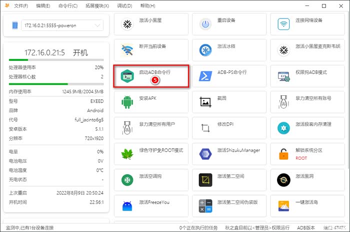The width and height of the screenshot is (350, 232).
Task: Click the 激活空调狗 green snowflake icon
Action: [x=127, y=180]
